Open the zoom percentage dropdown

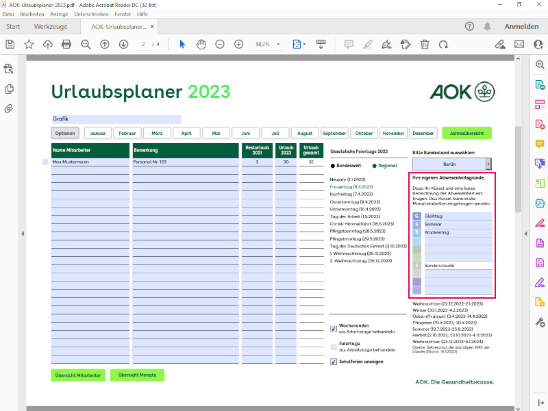(278, 45)
